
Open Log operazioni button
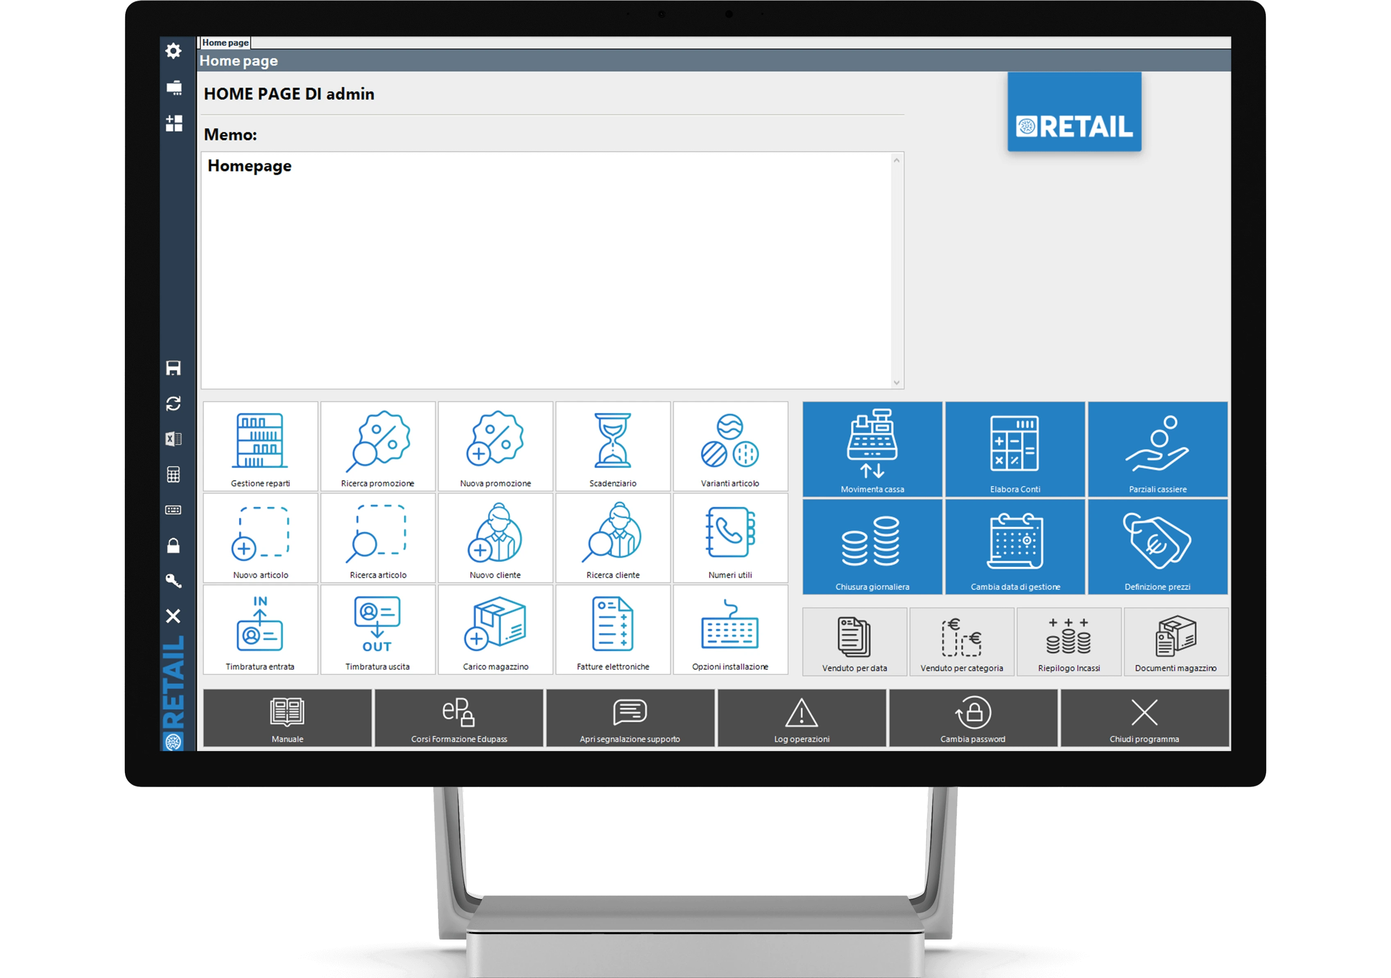click(802, 718)
